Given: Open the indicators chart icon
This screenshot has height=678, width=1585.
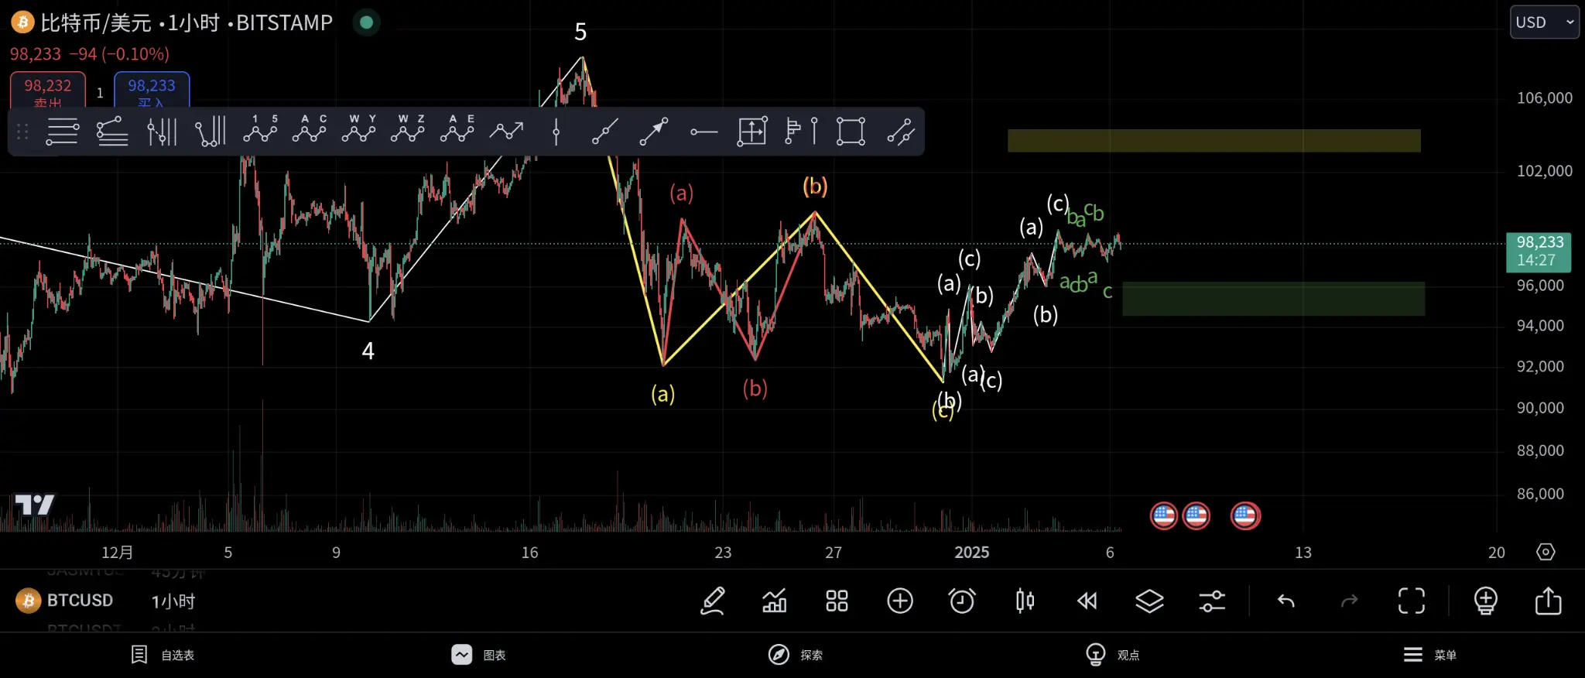Looking at the screenshot, I should point(775,601).
